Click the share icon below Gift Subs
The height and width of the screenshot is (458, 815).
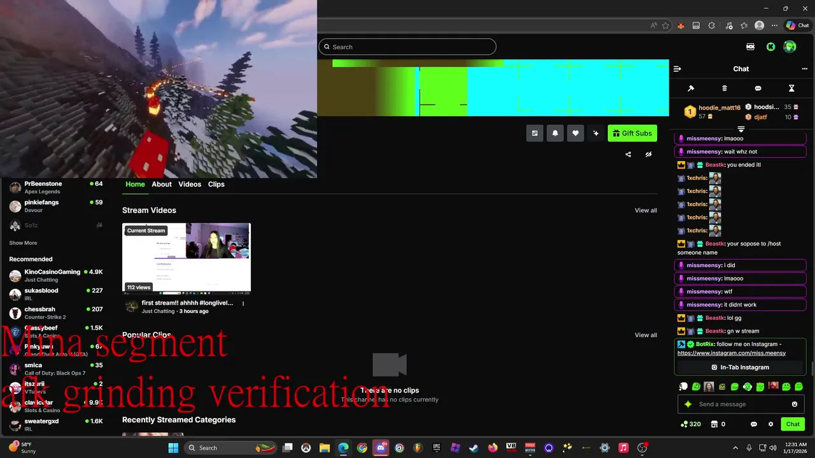pos(628,155)
